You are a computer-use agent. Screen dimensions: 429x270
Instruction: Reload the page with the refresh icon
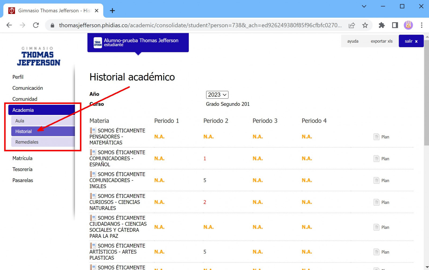[36, 25]
